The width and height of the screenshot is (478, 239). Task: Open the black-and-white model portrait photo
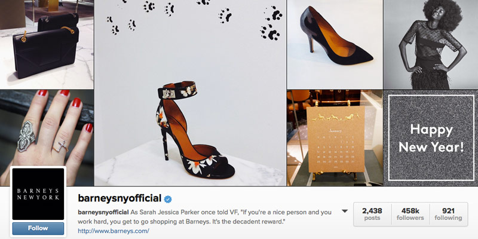coord(431,44)
